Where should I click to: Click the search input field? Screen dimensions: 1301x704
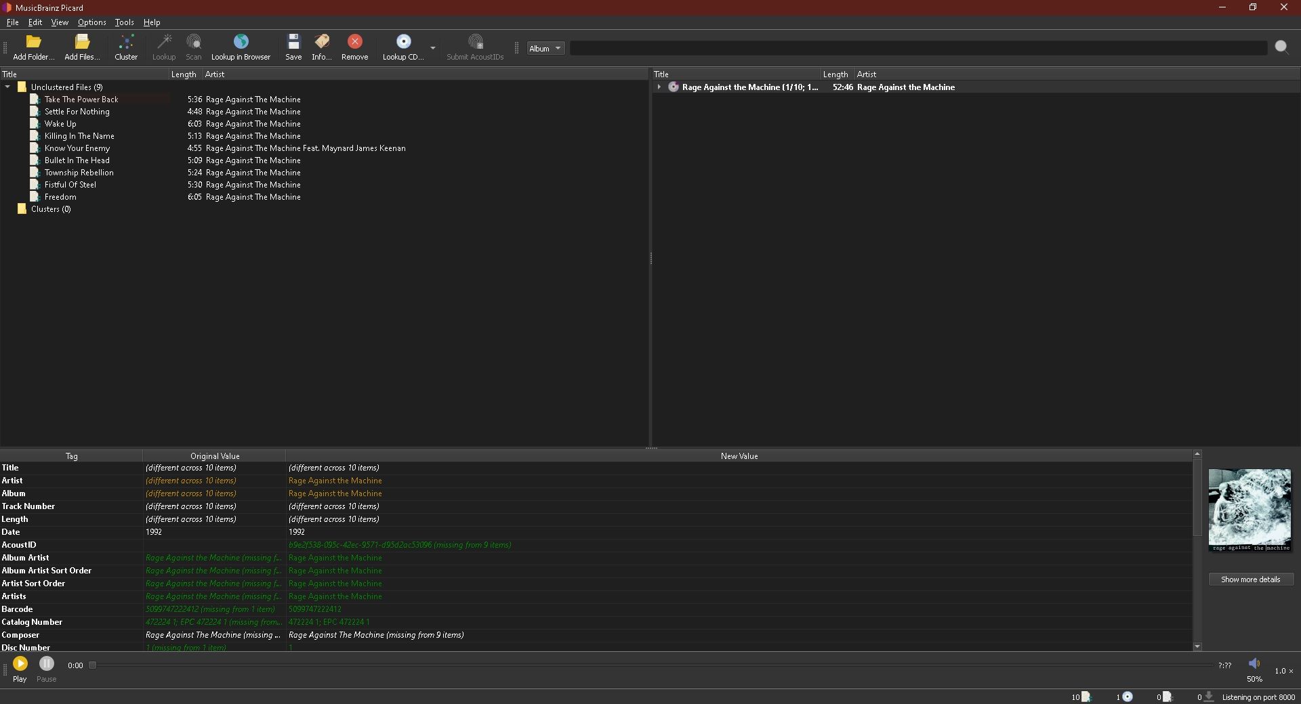coord(918,48)
